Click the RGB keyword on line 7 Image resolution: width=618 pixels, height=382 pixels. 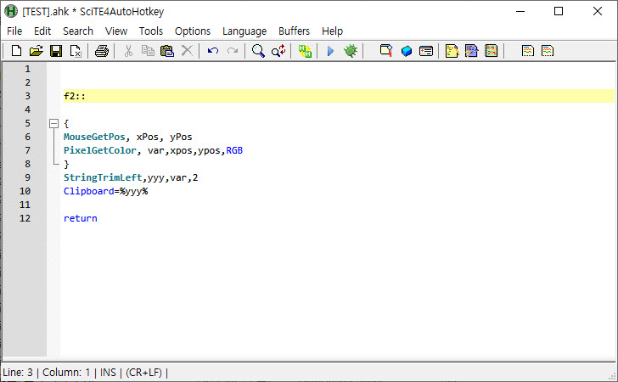(234, 150)
